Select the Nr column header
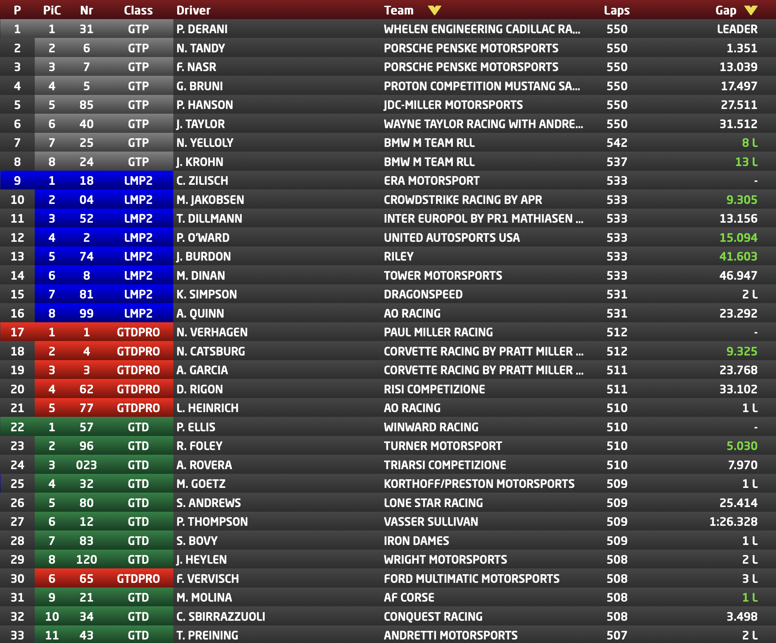This screenshot has height=643, width=776. (x=86, y=10)
